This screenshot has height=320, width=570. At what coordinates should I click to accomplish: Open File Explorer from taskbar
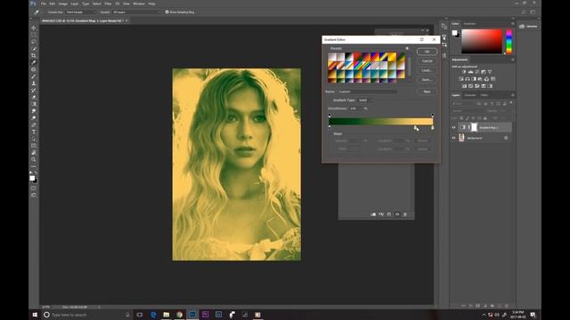(x=167, y=315)
